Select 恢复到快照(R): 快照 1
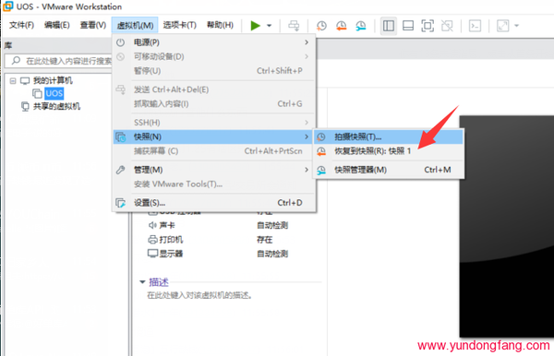The height and width of the screenshot is (356, 554). [389, 151]
